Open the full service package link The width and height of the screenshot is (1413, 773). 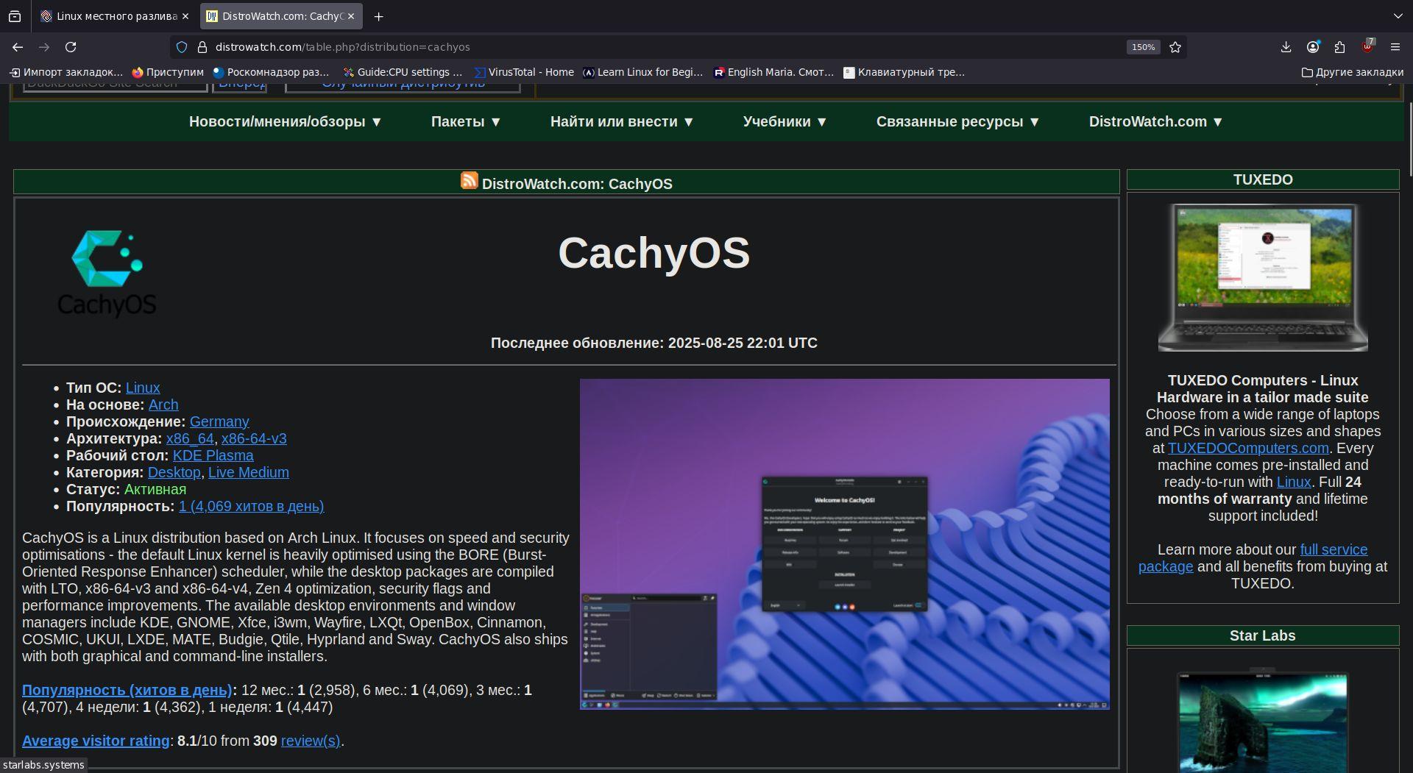[1253, 558]
